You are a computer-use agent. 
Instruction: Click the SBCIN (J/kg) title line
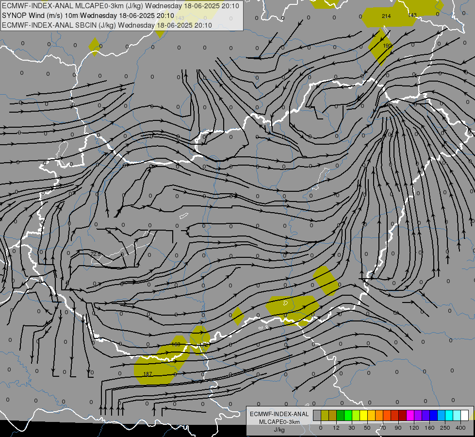(107, 25)
